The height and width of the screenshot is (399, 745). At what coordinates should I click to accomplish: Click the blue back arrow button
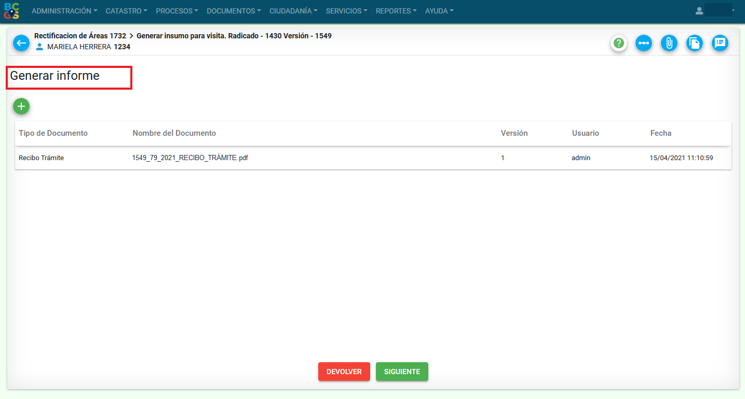tap(21, 43)
